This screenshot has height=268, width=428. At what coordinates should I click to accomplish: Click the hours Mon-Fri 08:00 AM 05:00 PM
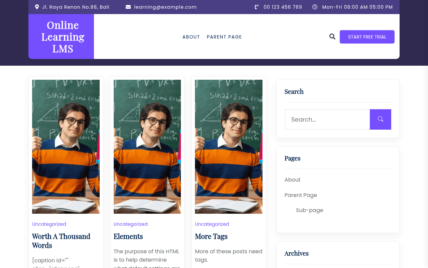[357, 7]
